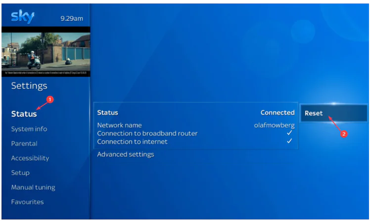Click the internet connection checkmark
370x221 pixels.
click(x=289, y=142)
